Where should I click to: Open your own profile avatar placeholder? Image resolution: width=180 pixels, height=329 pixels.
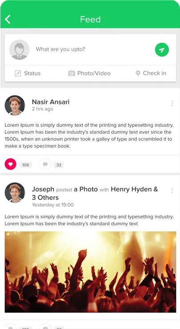(19, 50)
